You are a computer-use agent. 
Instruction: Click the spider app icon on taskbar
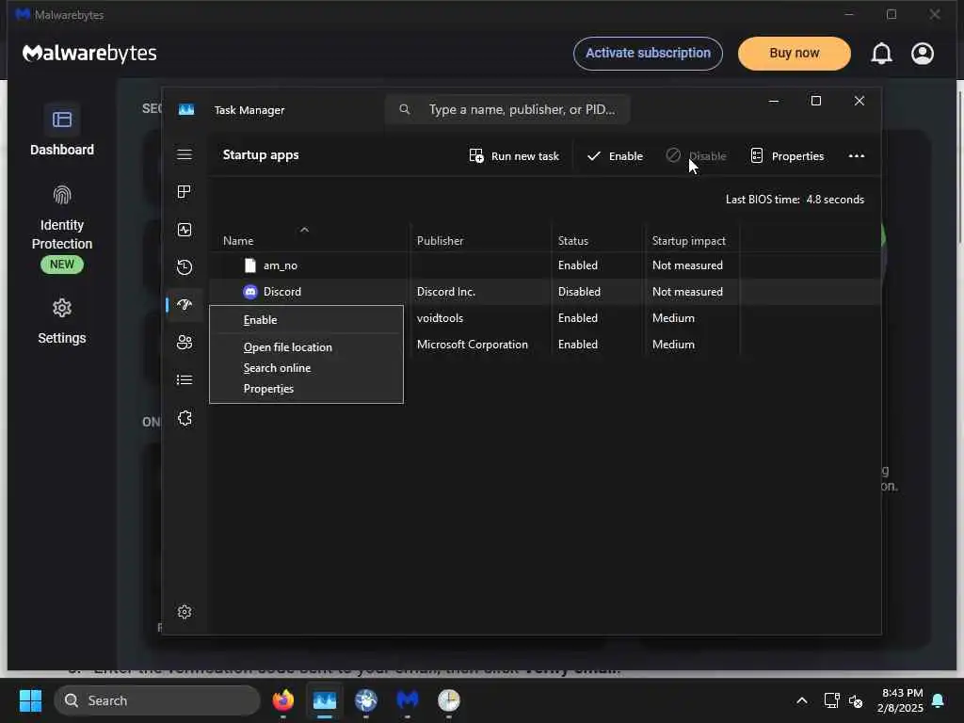pyautogui.click(x=366, y=699)
